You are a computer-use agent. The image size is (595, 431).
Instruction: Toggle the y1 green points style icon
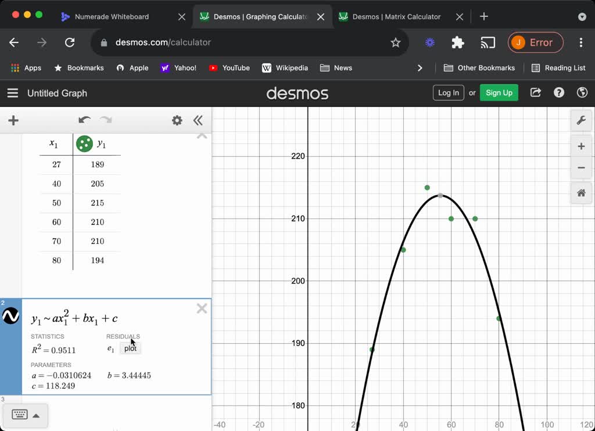84,144
